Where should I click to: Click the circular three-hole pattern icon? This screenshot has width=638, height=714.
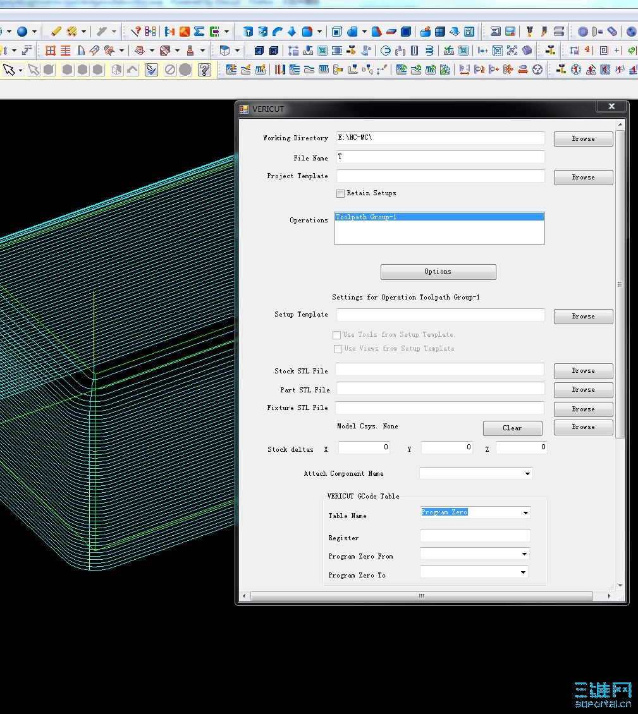[x=537, y=70]
